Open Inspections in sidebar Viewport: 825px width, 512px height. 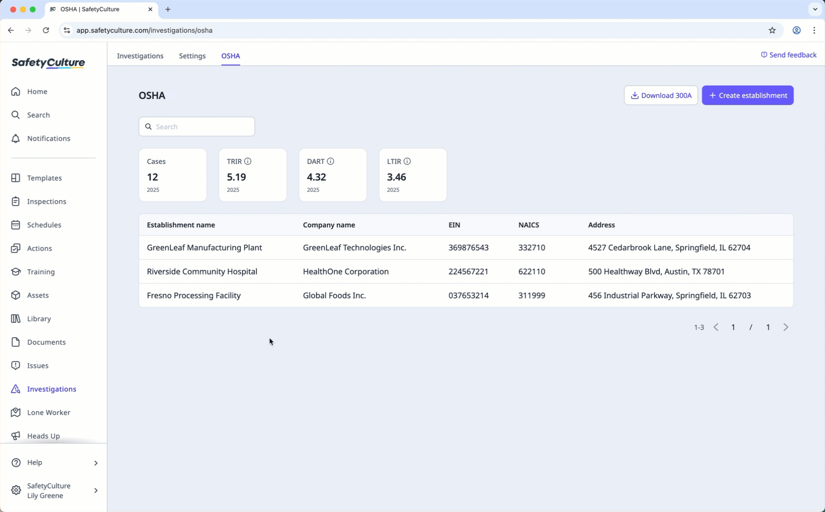[x=39, y=201]
